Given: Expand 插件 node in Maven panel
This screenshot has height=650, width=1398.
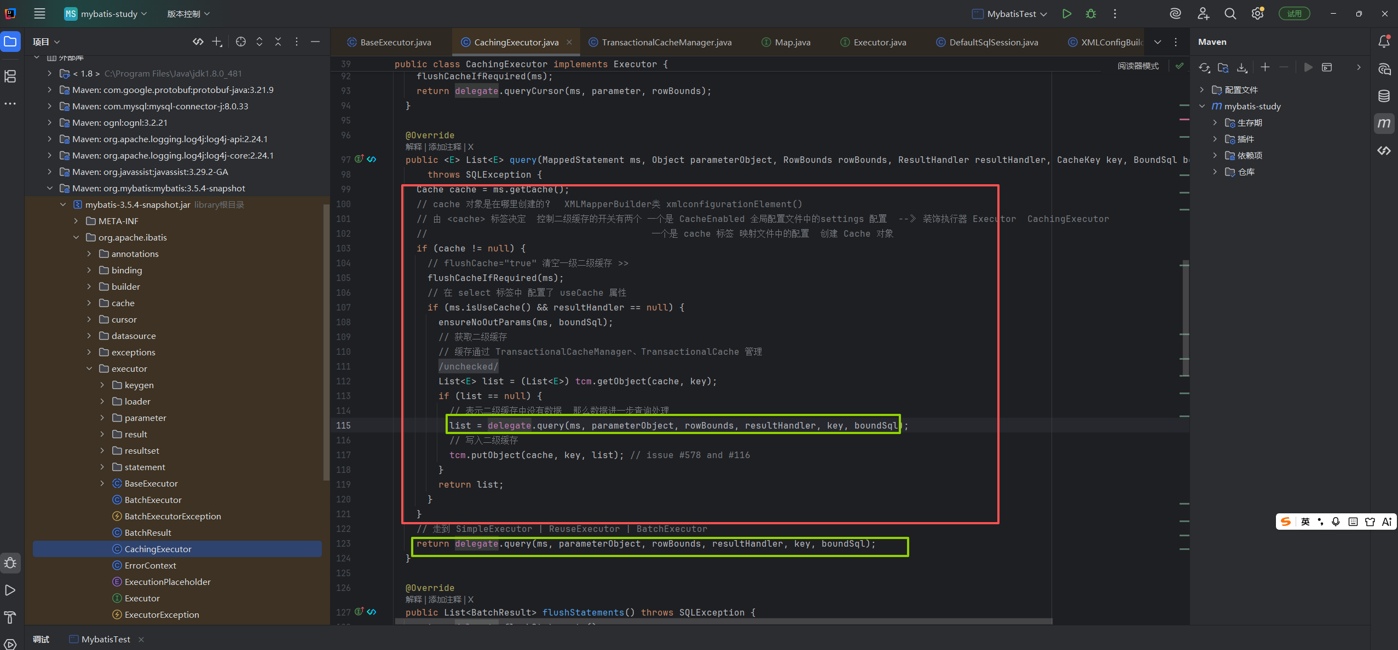Looking at the screenshot, I should pyautogui.click(x=1215, y=139).
